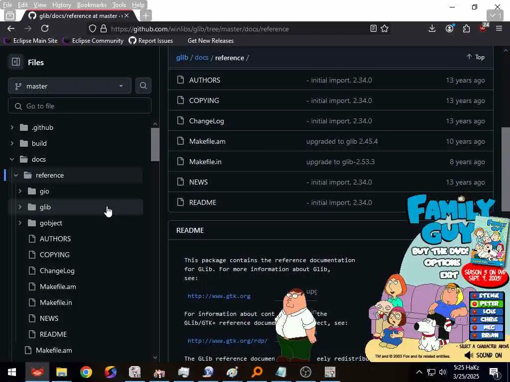
Task: Open the extensions puzzle icon
Action: (x=466, y=28)
